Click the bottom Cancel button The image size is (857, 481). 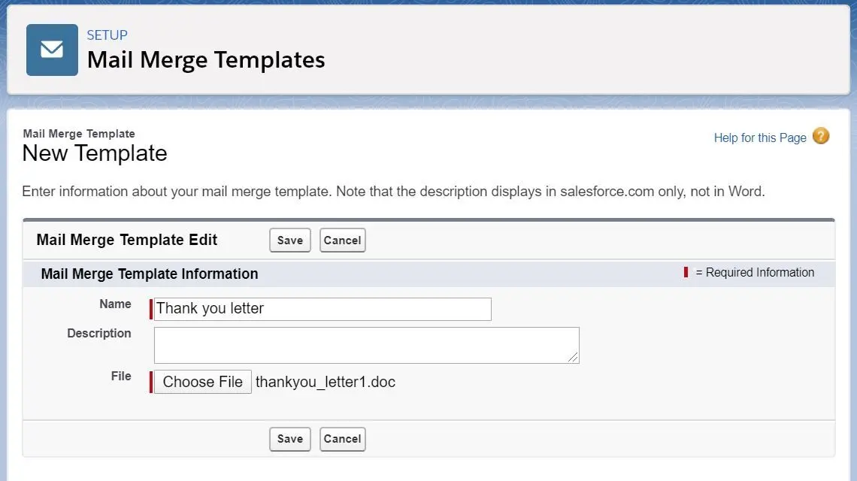342,439
